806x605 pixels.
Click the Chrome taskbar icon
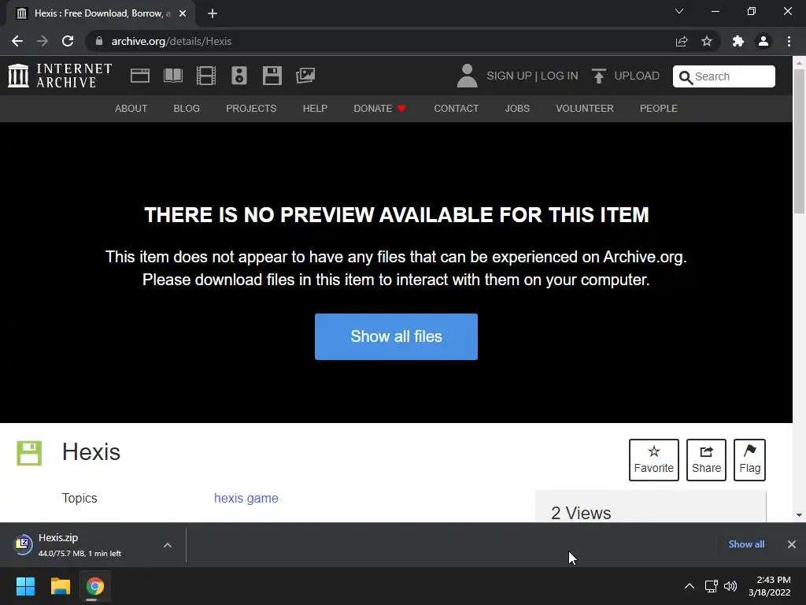pos(94,586)
